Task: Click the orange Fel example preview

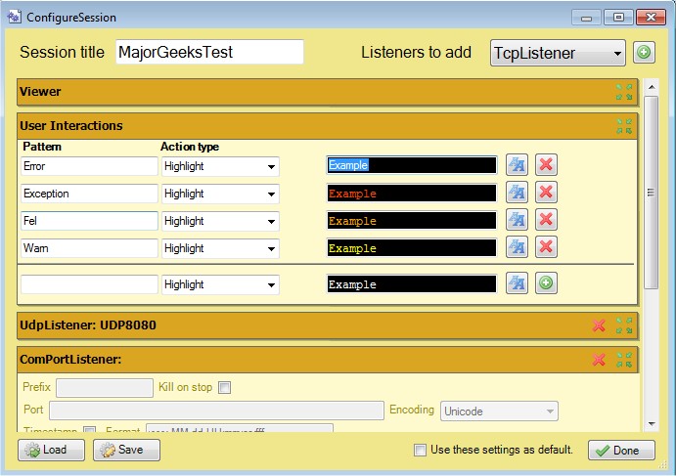Action: tap(412, 221)
